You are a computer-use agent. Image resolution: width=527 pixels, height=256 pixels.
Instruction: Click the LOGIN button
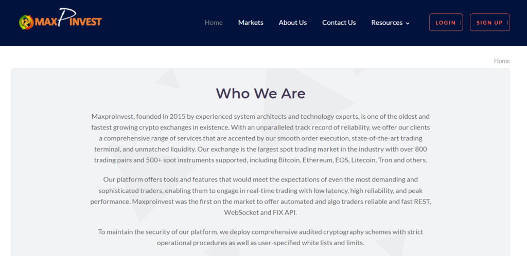(x=446, y=22)
